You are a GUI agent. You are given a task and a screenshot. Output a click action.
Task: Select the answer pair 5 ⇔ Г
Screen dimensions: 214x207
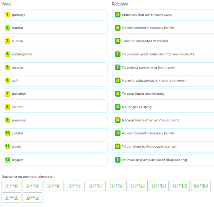pos(95,186)
